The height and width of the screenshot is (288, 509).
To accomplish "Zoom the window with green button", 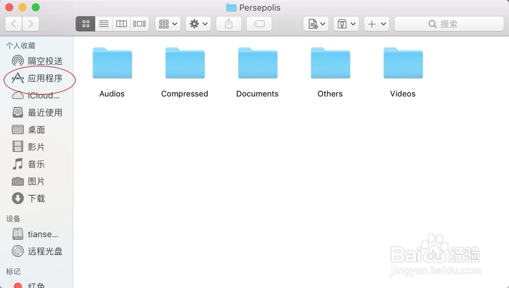I will (36, 7).
